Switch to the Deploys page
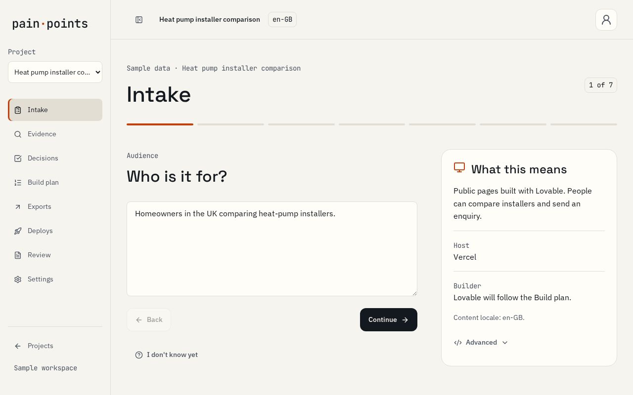The image size is (633, 395). tap(55, 231)
